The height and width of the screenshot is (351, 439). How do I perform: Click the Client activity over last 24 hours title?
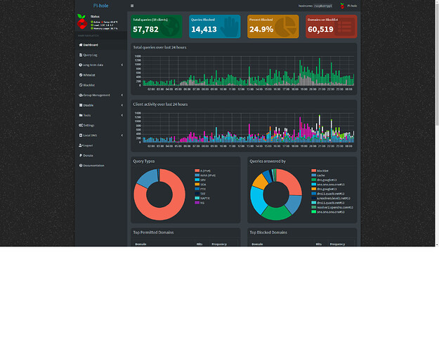click(x=160, y=104)
